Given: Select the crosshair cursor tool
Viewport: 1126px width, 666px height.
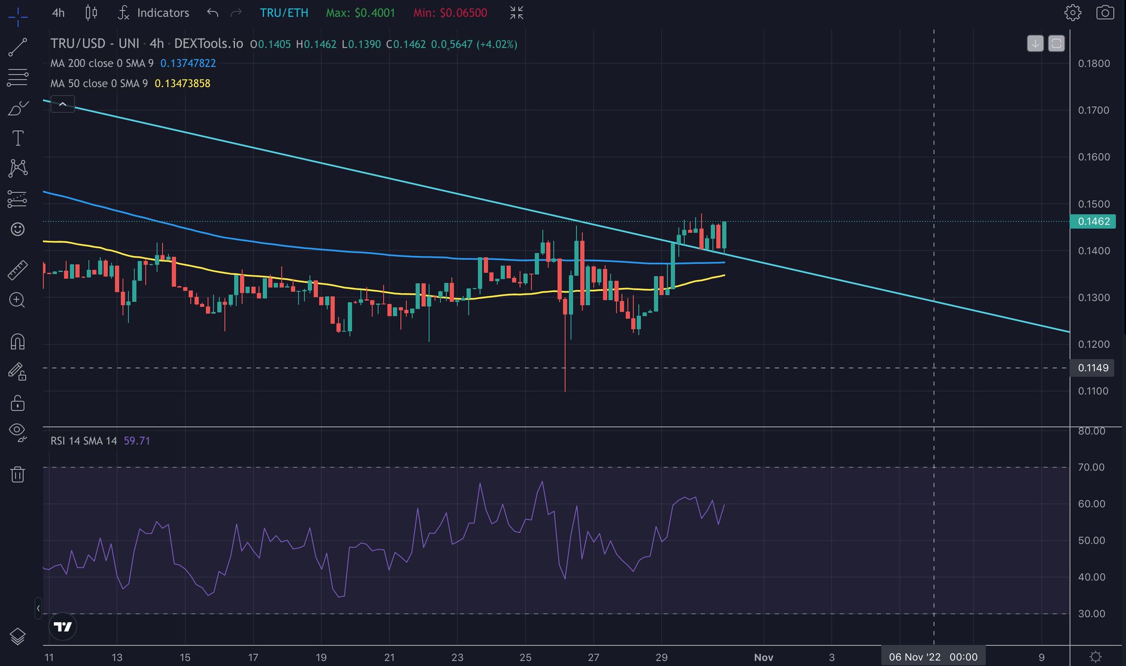Looking at the screenshot, I should pos(17,16).
